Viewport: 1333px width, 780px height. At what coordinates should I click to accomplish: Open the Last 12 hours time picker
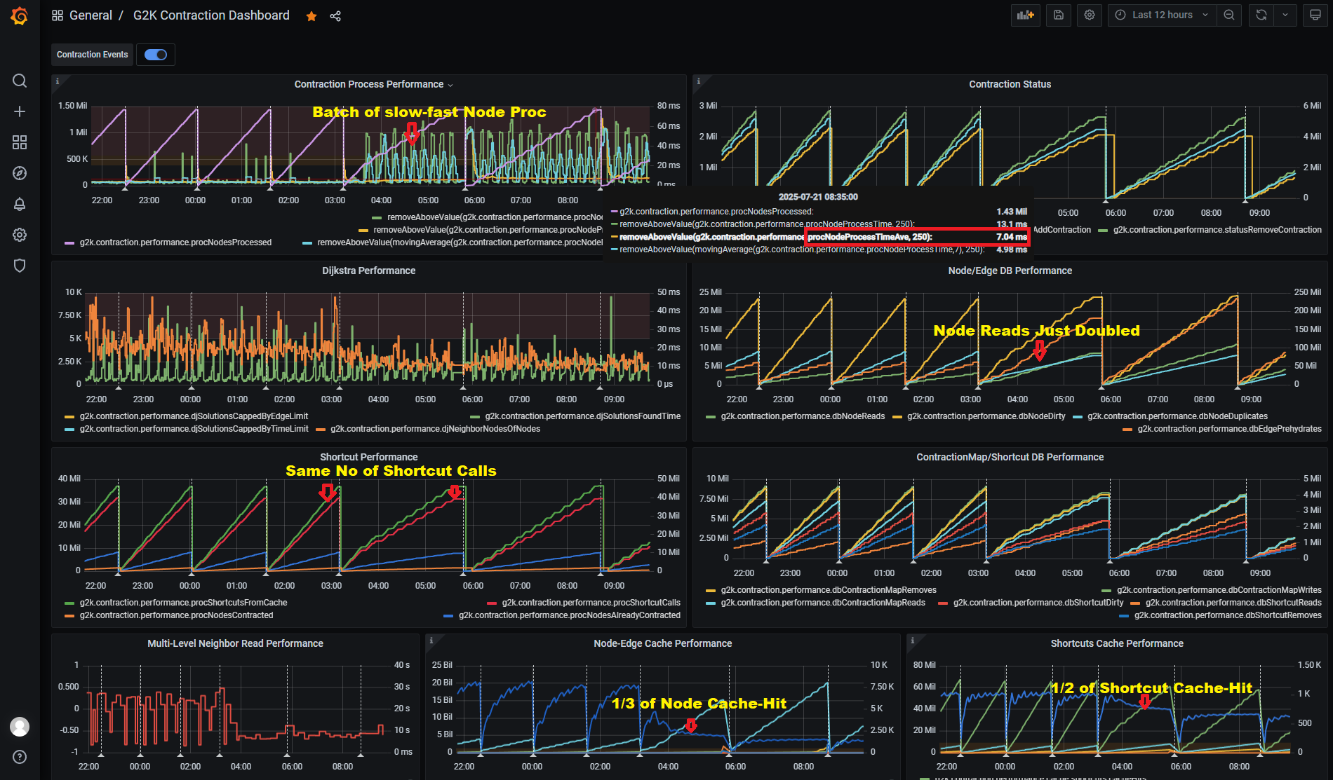tap(1162, 15)
